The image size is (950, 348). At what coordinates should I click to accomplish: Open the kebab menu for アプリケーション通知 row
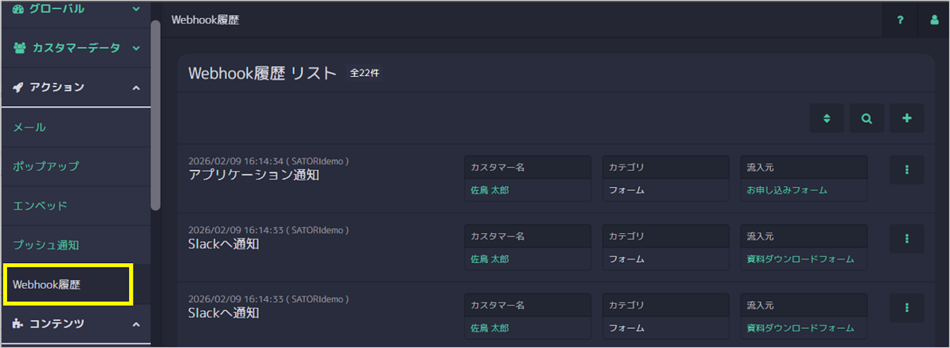click(907, 170)
